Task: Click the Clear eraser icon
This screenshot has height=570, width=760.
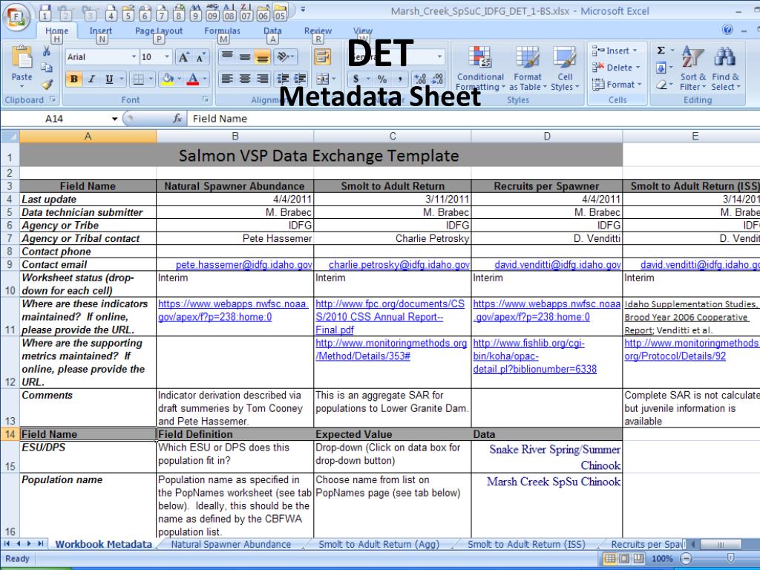Action: click(x=661, y=85)
